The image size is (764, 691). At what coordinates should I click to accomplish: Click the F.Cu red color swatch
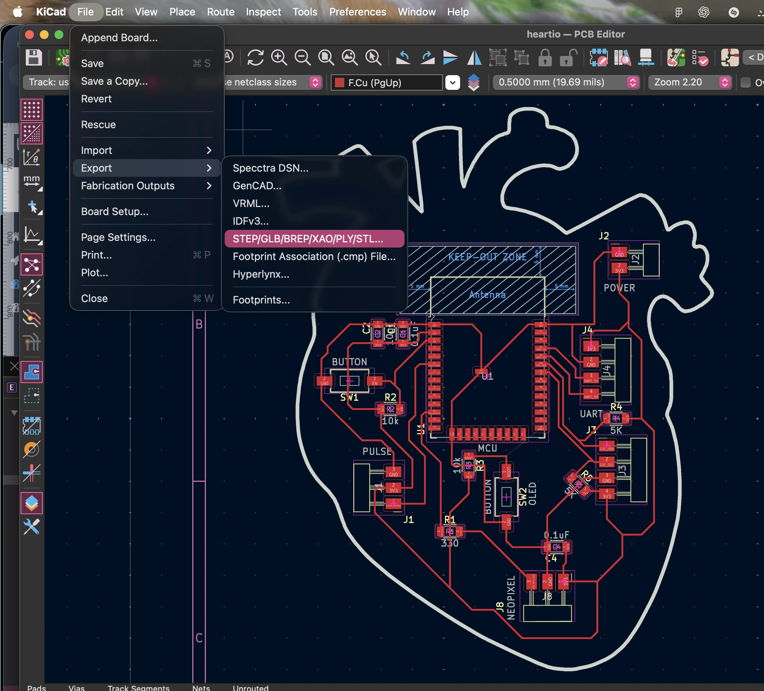340,82
